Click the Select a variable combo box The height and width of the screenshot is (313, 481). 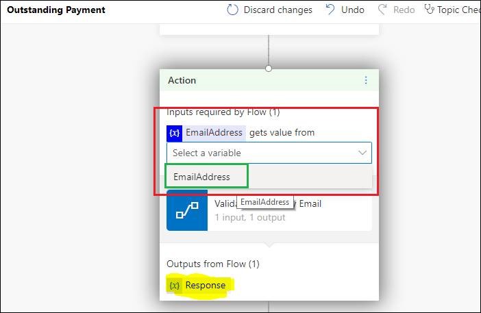(x=269, y=153)
